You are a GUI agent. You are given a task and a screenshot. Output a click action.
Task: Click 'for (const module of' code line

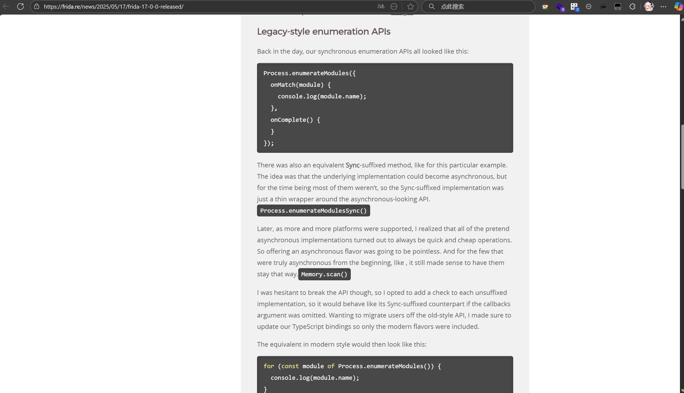point(352,366)
